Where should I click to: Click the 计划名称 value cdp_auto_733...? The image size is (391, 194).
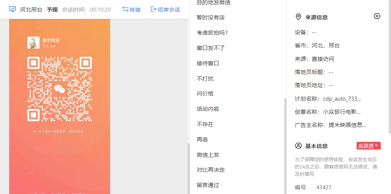coord(342,99)
